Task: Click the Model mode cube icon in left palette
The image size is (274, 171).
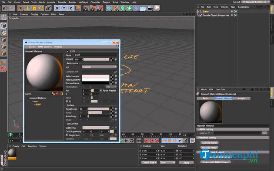Action: pyautogui.click(x=3, y=26)
